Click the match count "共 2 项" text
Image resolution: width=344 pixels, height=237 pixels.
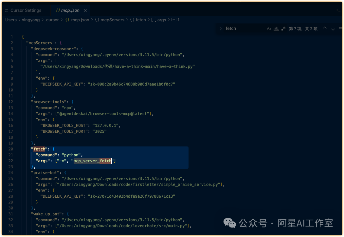click(311, 29)
